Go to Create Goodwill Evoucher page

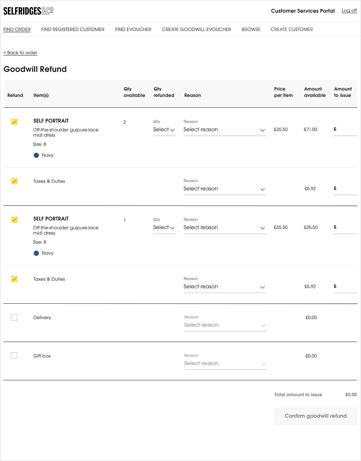(197, 30)
